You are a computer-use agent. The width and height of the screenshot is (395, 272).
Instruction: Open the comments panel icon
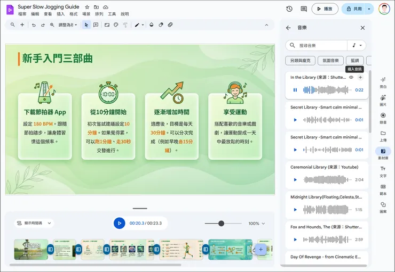pos(304,9)
